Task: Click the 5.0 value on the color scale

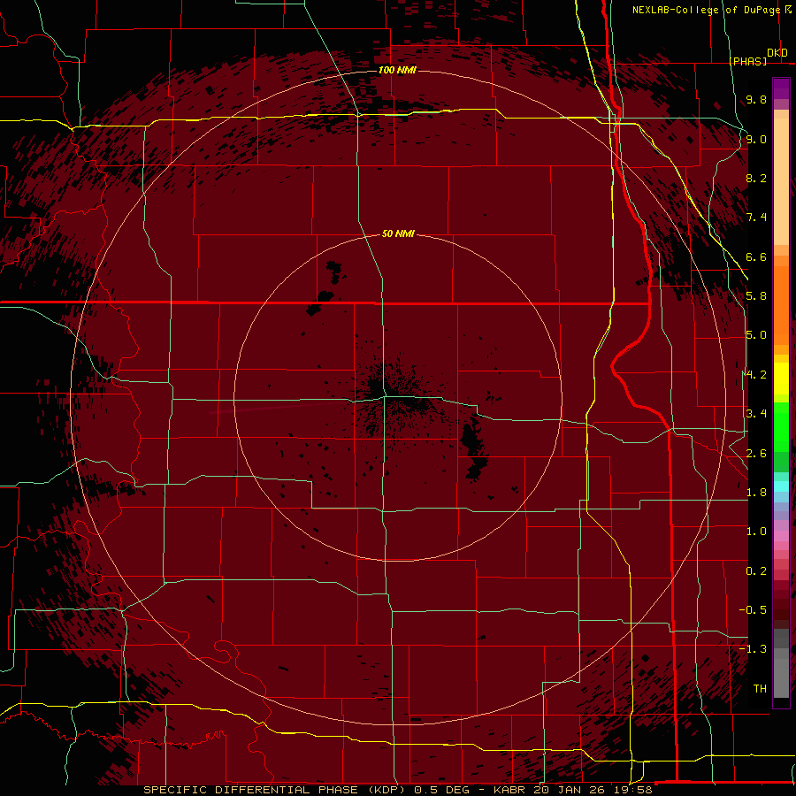Action: (756, 335)
